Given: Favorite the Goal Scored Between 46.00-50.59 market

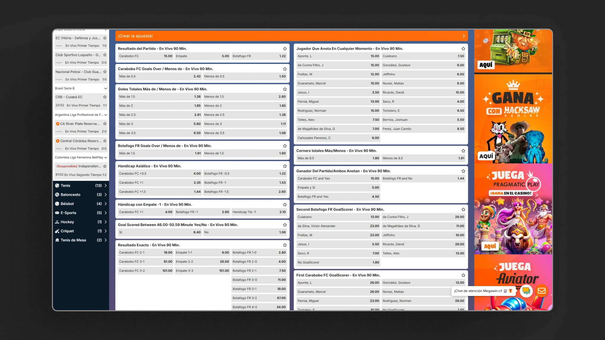Looking at the screenshot, I should (285, 225).
